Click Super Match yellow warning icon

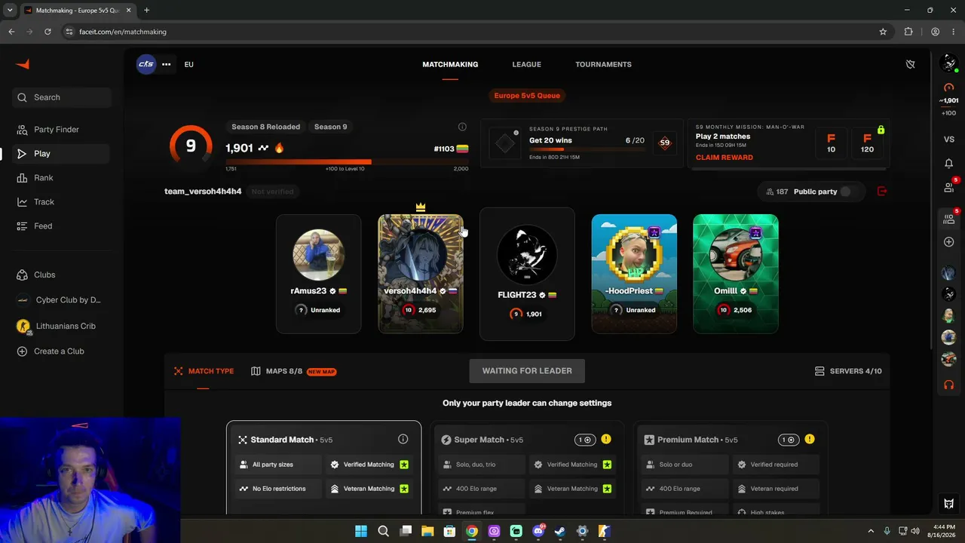(x=606, y=439)
